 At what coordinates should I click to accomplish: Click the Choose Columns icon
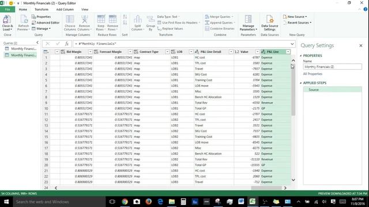tap(70, 19)
